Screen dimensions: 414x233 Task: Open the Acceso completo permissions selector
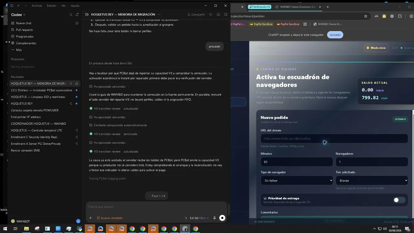[110, 218]
